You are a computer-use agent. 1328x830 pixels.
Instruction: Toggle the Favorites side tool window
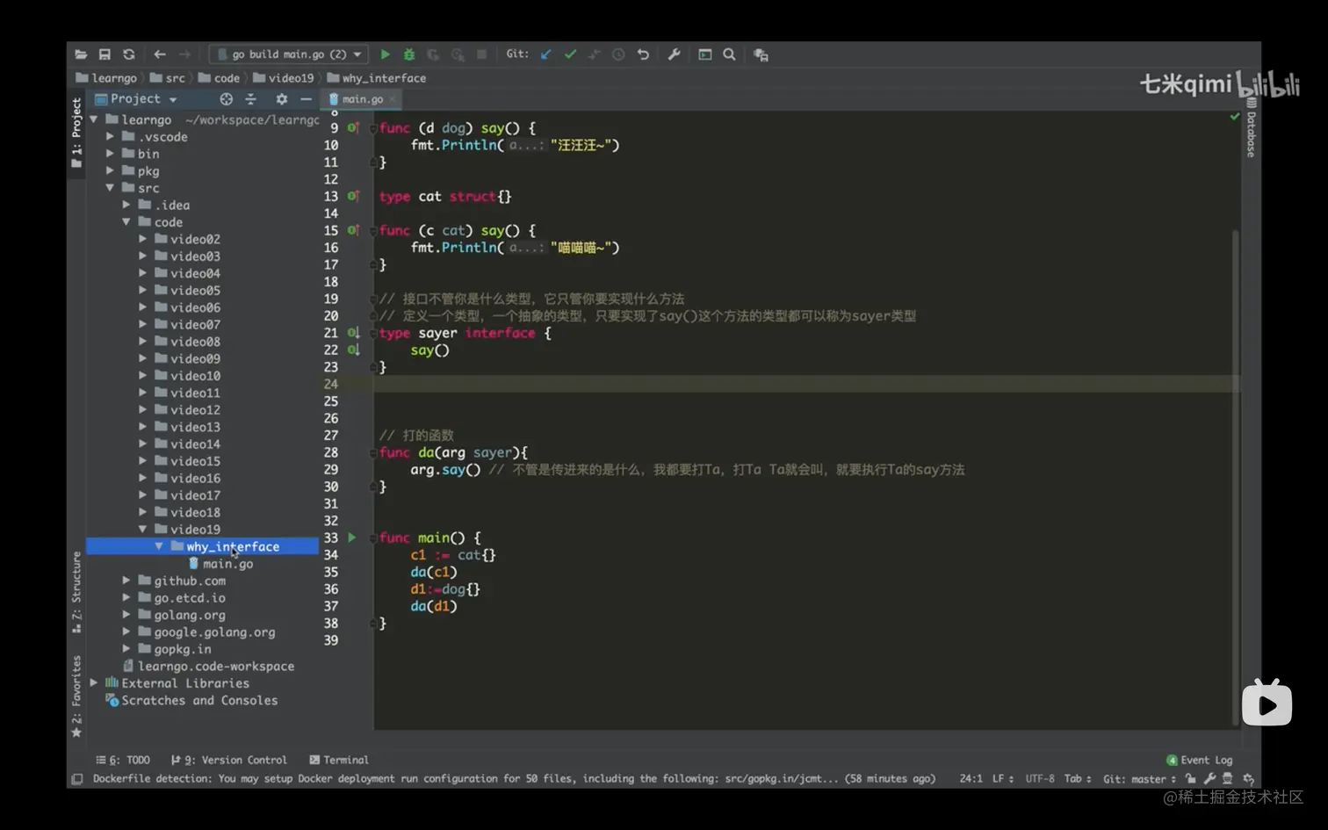click(x=76, y=696)
